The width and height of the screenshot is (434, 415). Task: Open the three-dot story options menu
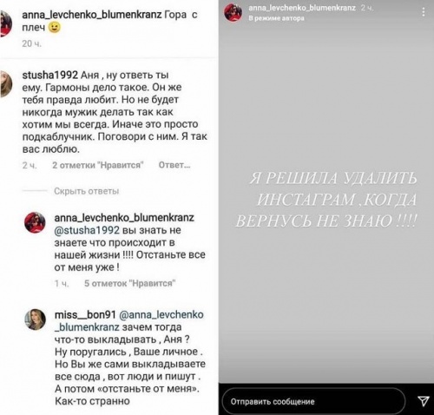[424, 12]
